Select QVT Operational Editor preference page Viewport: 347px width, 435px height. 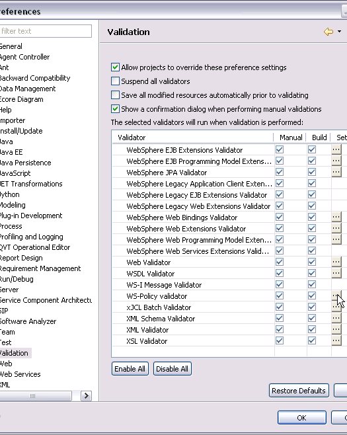pyautogui.click(x=34, y=247)
